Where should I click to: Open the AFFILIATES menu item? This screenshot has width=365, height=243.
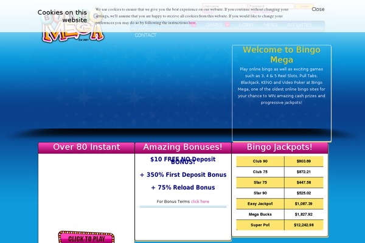pos(299,25)
